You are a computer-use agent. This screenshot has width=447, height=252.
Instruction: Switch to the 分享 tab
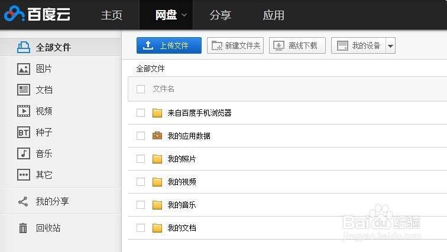pos(221,15)
